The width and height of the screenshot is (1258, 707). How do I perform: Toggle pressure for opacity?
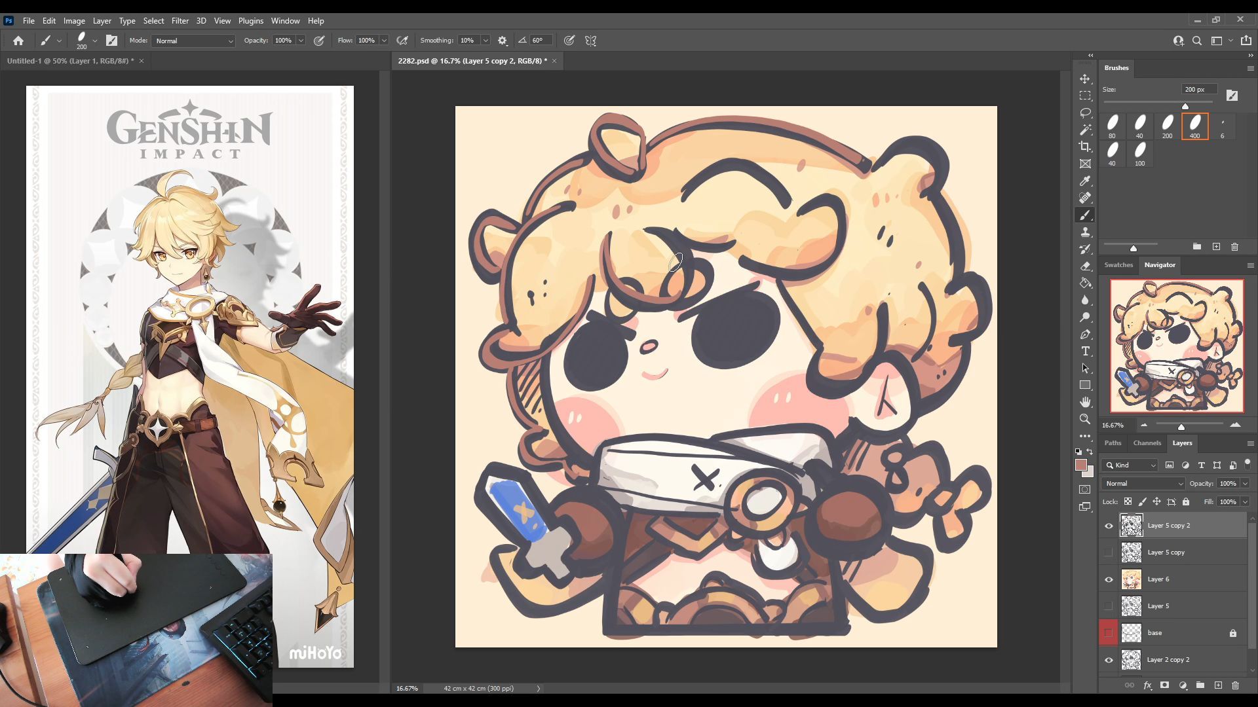(x=319, y=41)
